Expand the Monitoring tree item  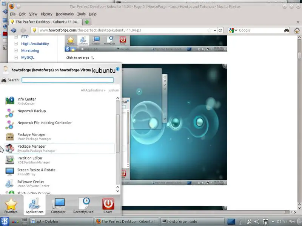click(16, 50)
